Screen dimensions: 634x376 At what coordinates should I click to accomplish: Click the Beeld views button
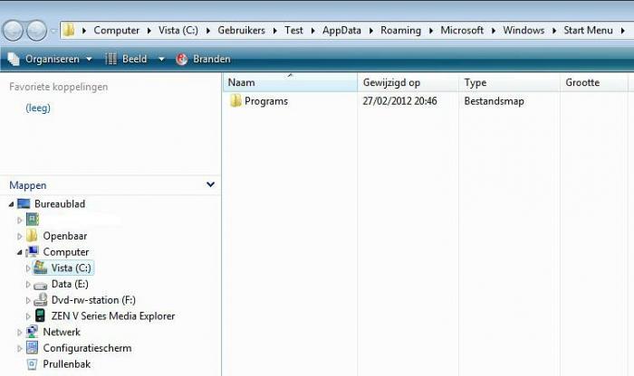click(126, 59)
